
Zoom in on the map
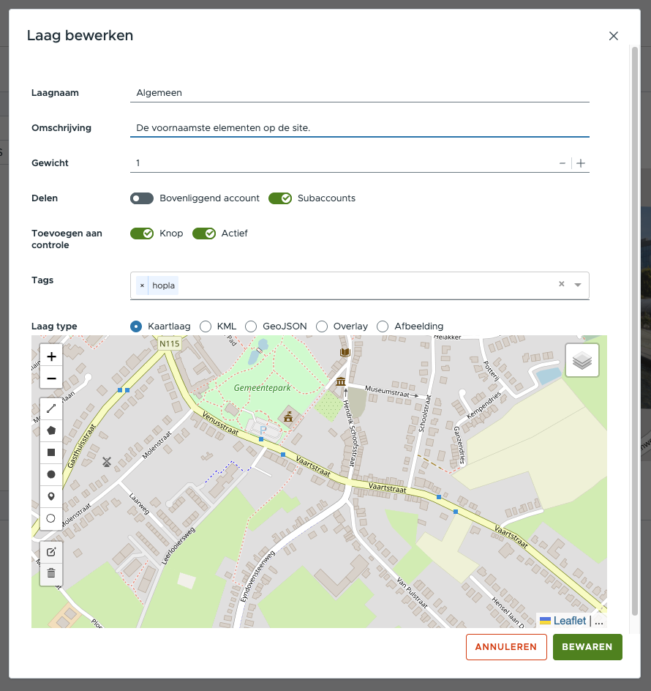tap(51, 356)
